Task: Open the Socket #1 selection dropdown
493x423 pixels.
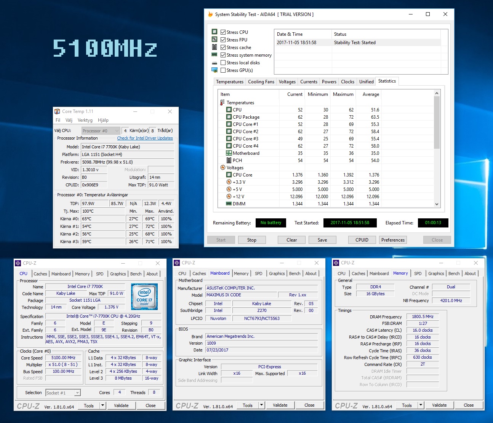Action: pyautogui.click(x=63, y=393)
